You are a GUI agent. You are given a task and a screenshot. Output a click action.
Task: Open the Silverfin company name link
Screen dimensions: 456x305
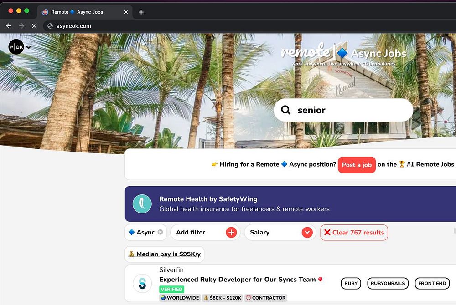pyautogui.click(x=171, y=270)
